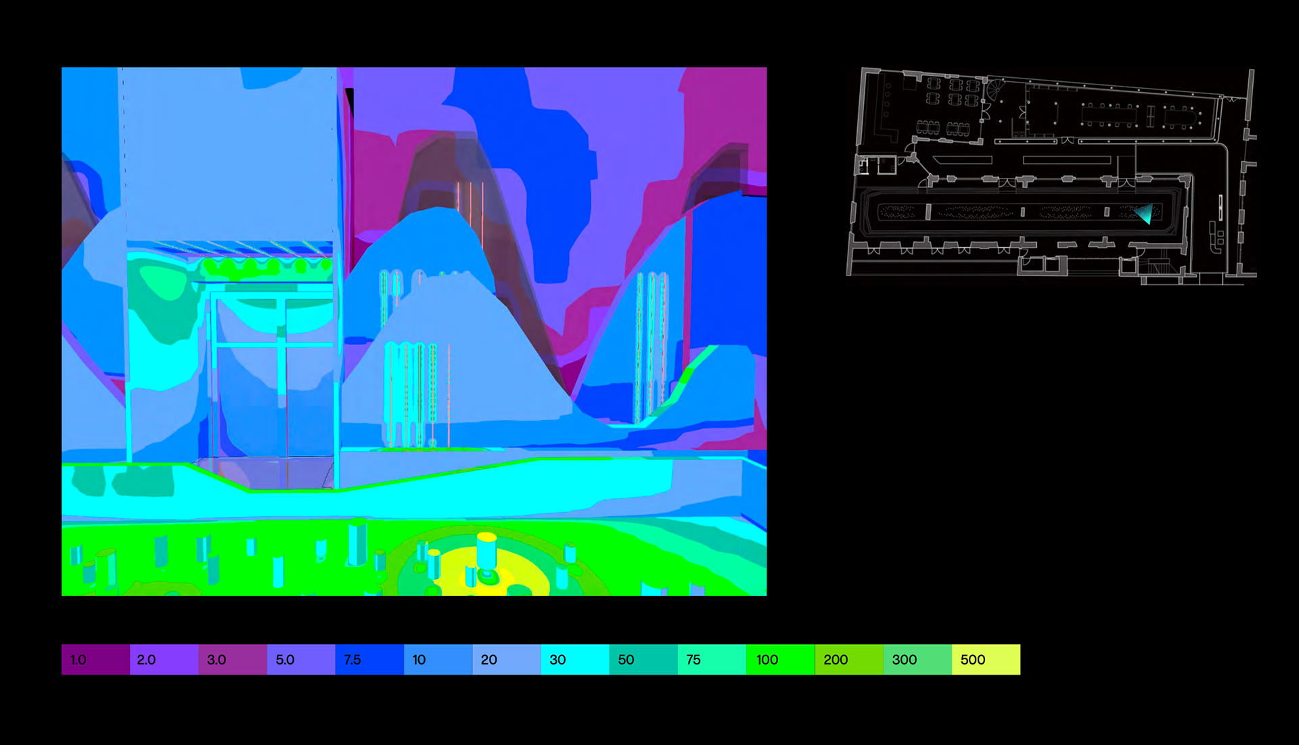Screen dimensions: 1299x745
Task: Pick the bright green 100 legend swatch
Action: [780, 659]
